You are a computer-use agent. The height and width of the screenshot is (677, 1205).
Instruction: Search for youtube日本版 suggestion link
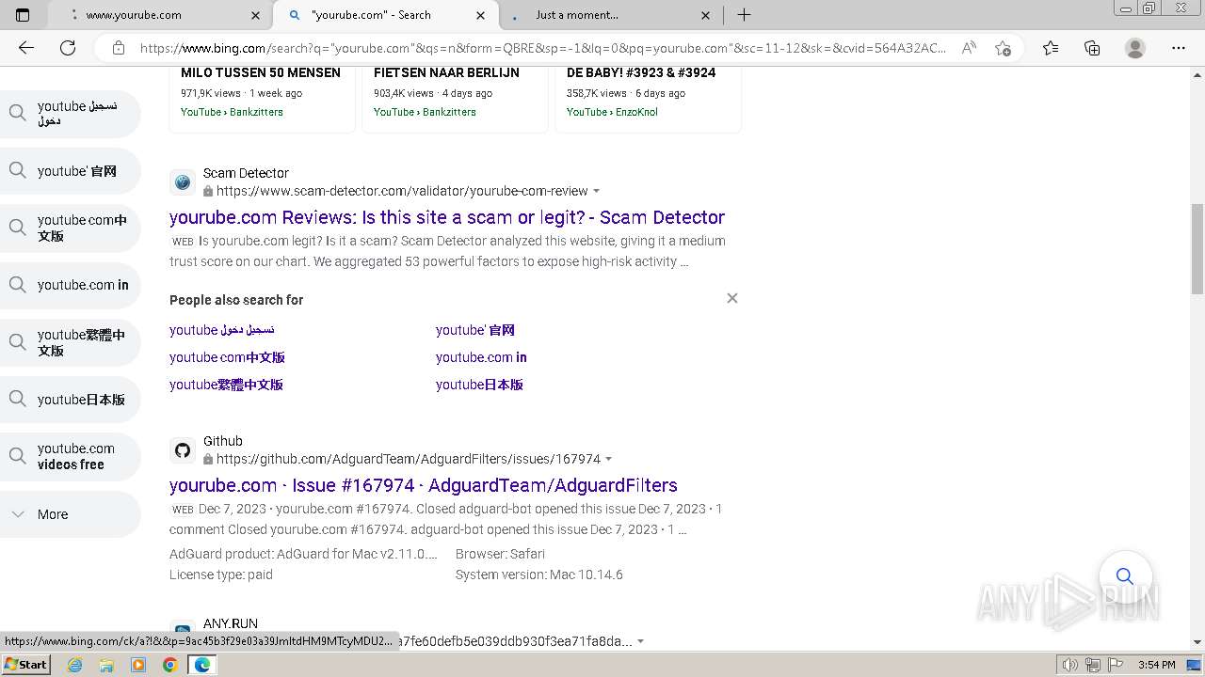coord(479,385)
